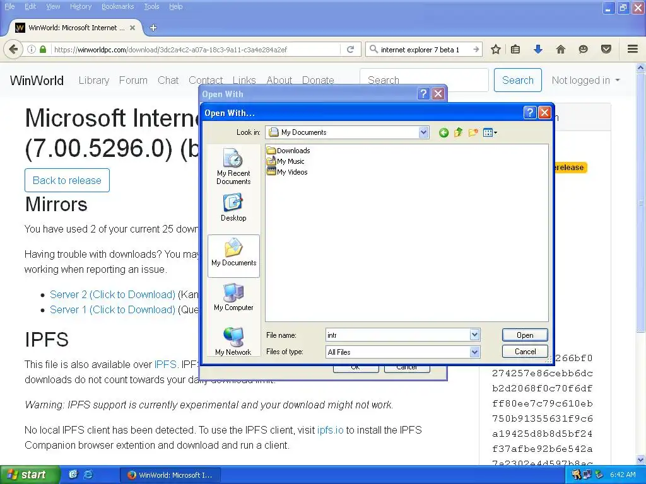Image resolution: width=646 pixels, height=484 pixels.
Task: Click the Firefox search bar field
Action: 425,49
